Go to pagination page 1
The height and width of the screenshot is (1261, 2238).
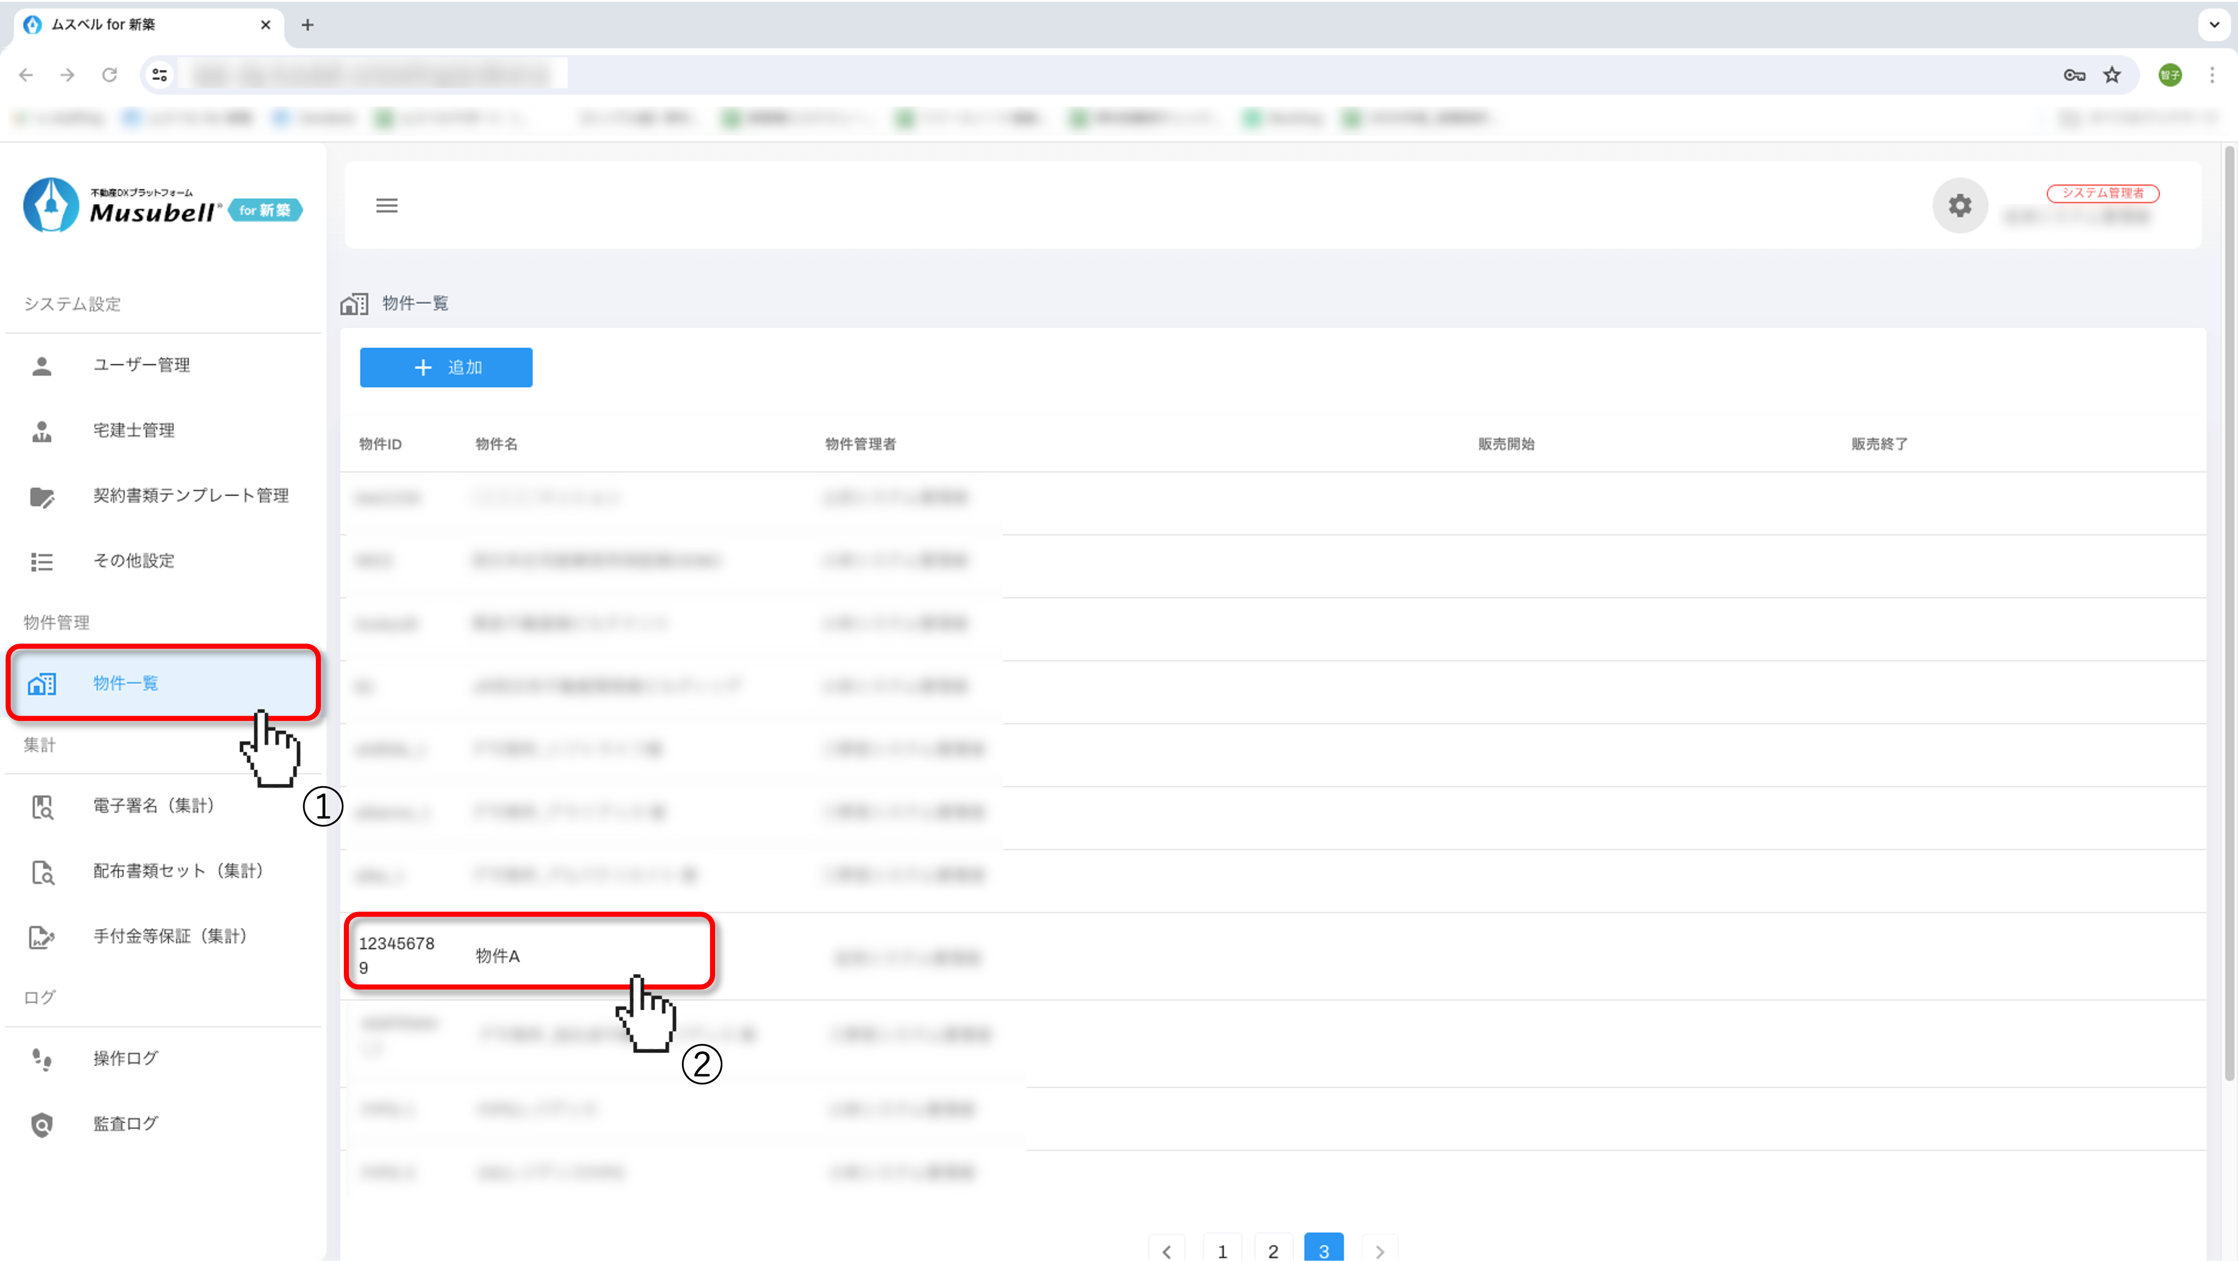(1222, 1250)
